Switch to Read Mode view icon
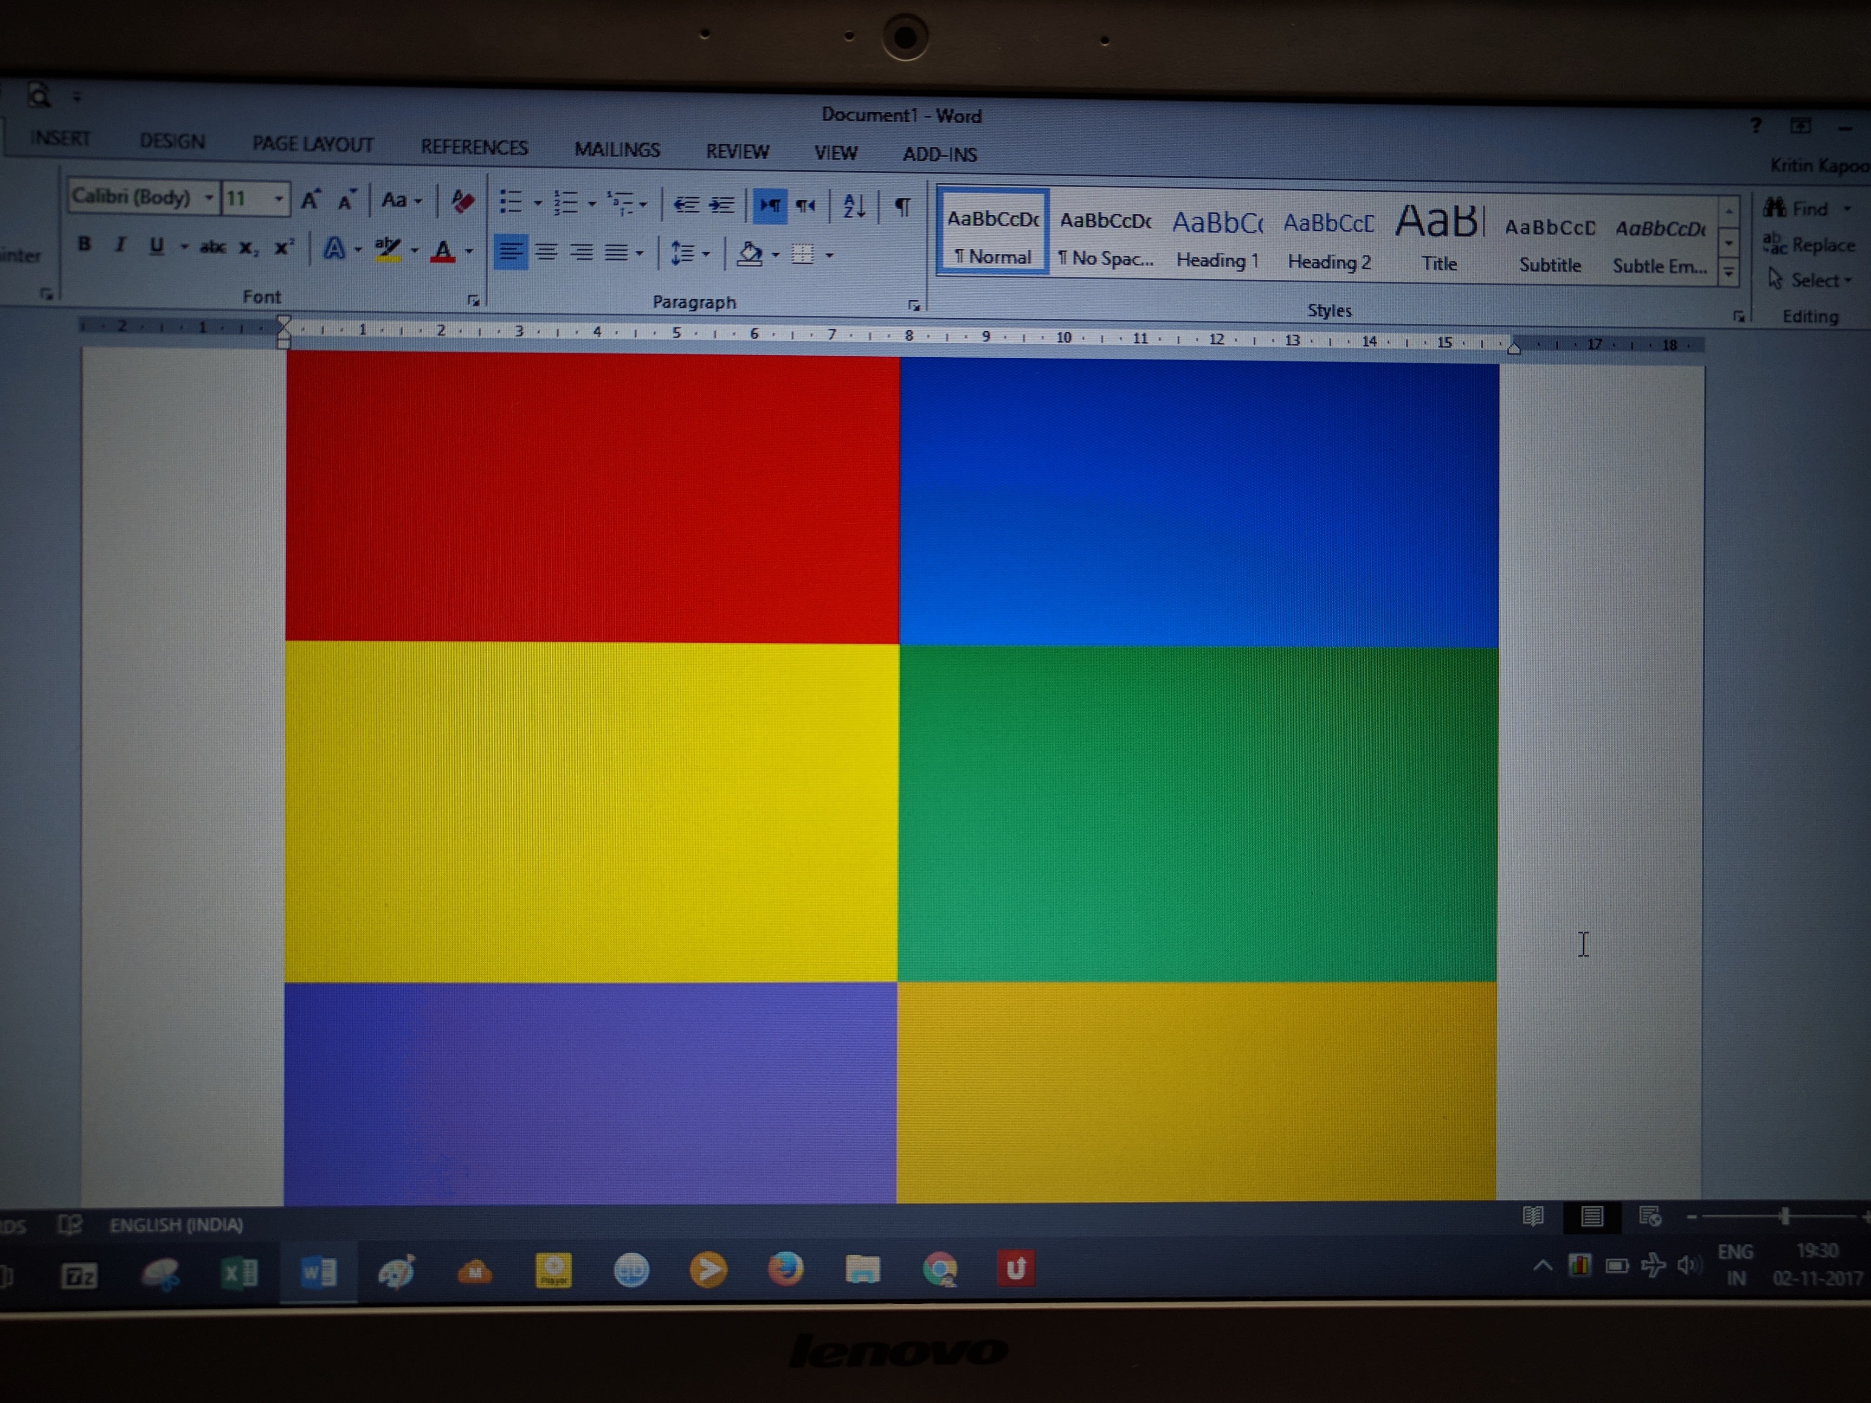 tap(1533, 1216)
